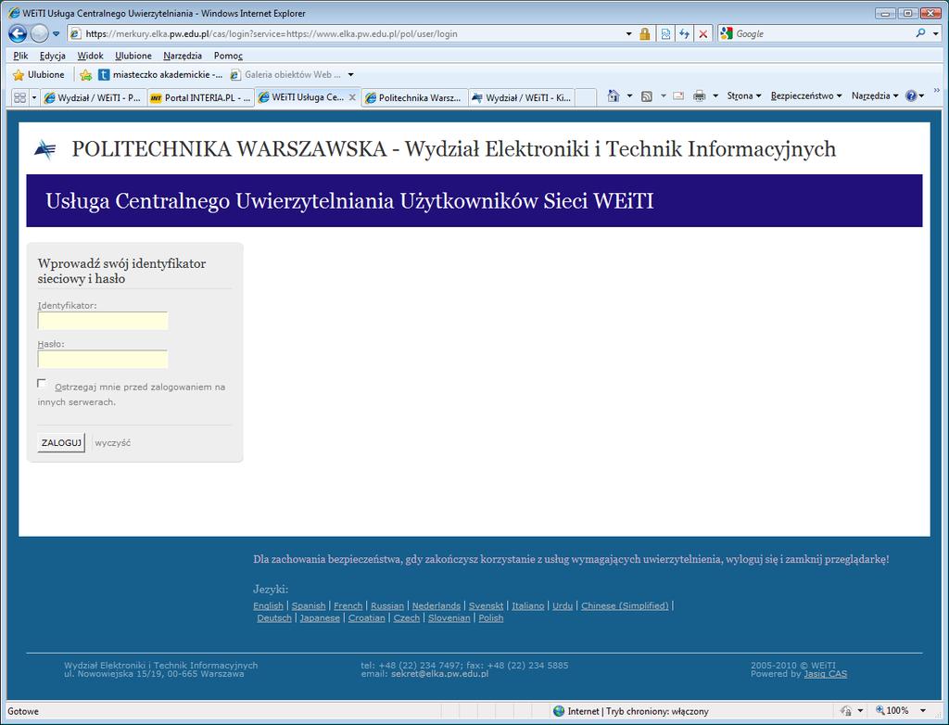Expand Home icon dropdown arrow
Image resolution: width=949 pixels, height=725 pixels.
[x=629, y=95]
